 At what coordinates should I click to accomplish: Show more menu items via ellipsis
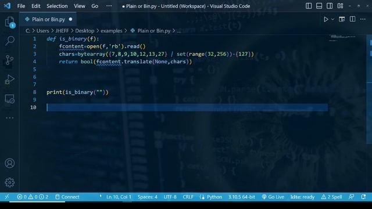point(109,6)
